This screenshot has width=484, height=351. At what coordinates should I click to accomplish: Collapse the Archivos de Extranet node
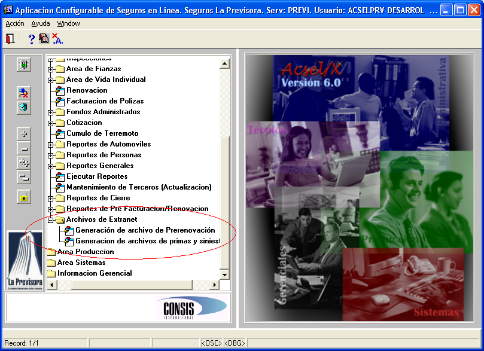[51, 221]
